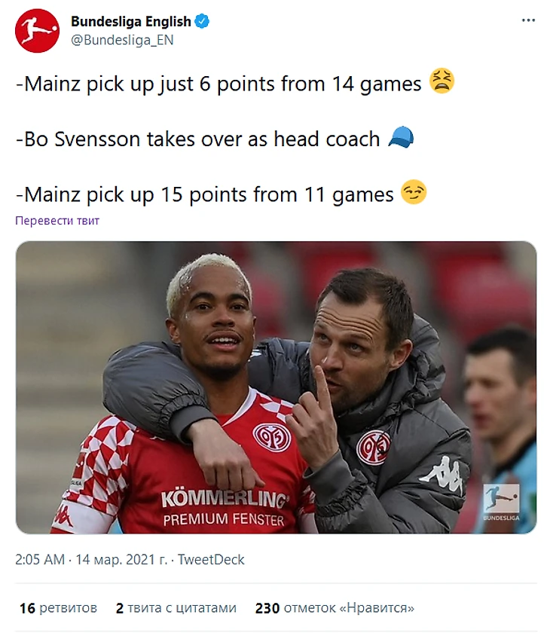The height and width of the screenshot is (633, 550).
Task: Click the Mainz 05 crest on jersey
Action: click(x=272, y=438)
